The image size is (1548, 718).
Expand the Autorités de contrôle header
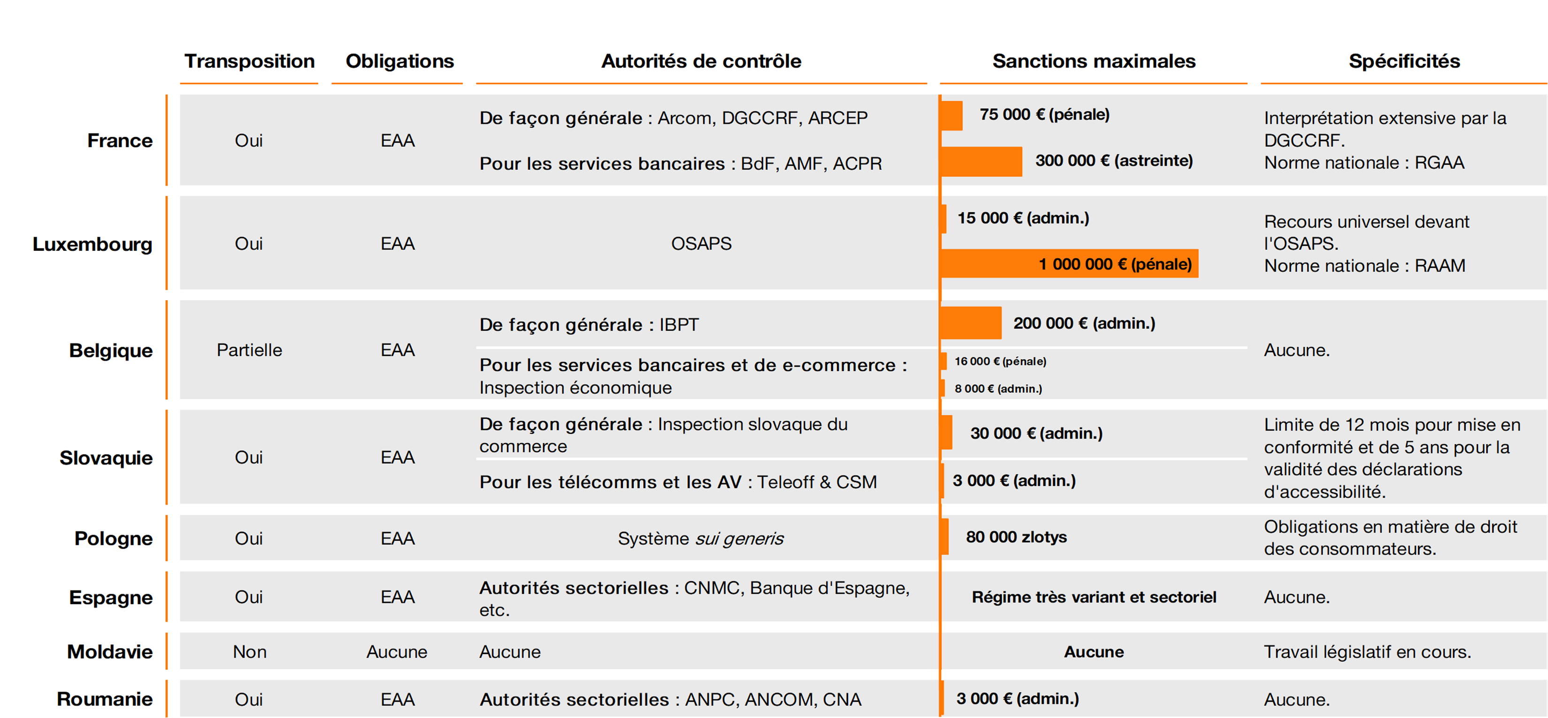coord(701,60)
